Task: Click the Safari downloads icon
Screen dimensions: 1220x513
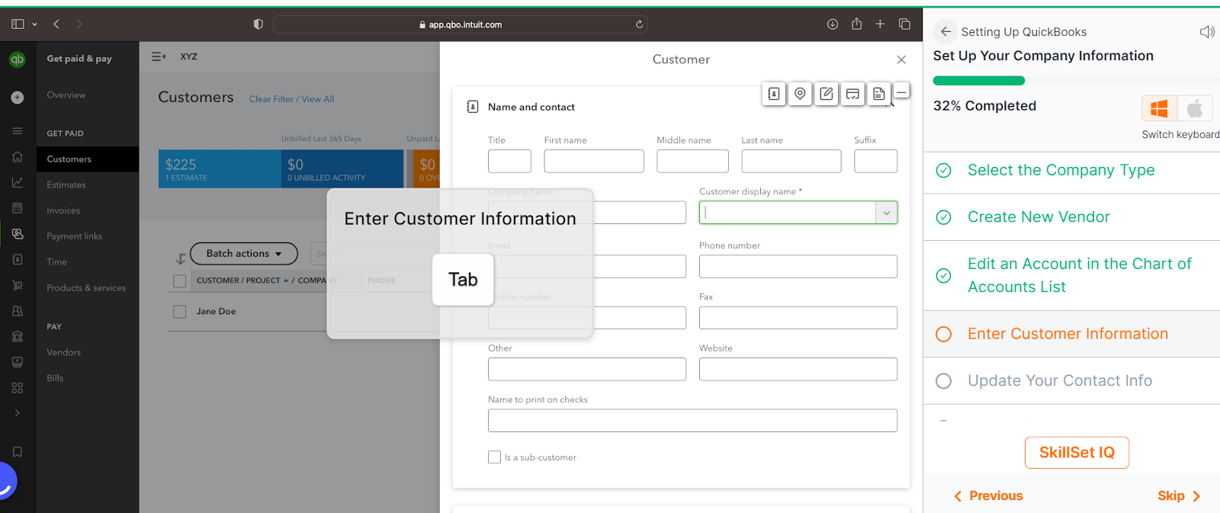Action: [833, 24]
